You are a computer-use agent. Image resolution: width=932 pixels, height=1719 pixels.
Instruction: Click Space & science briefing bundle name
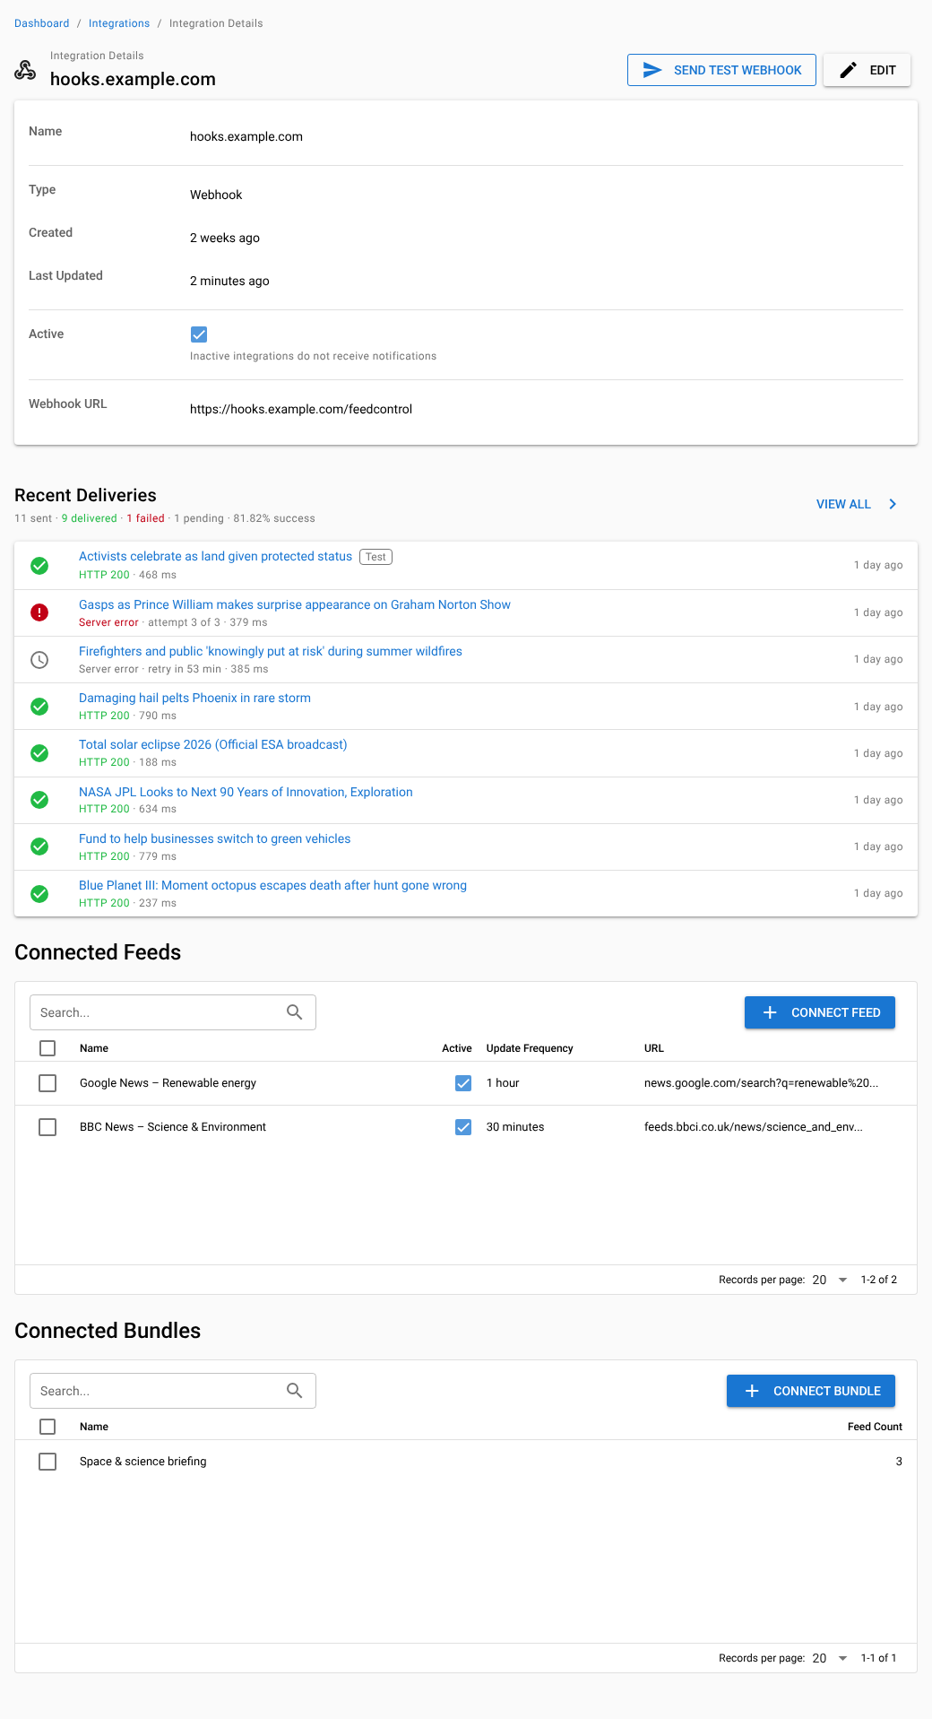[143, 1462]
